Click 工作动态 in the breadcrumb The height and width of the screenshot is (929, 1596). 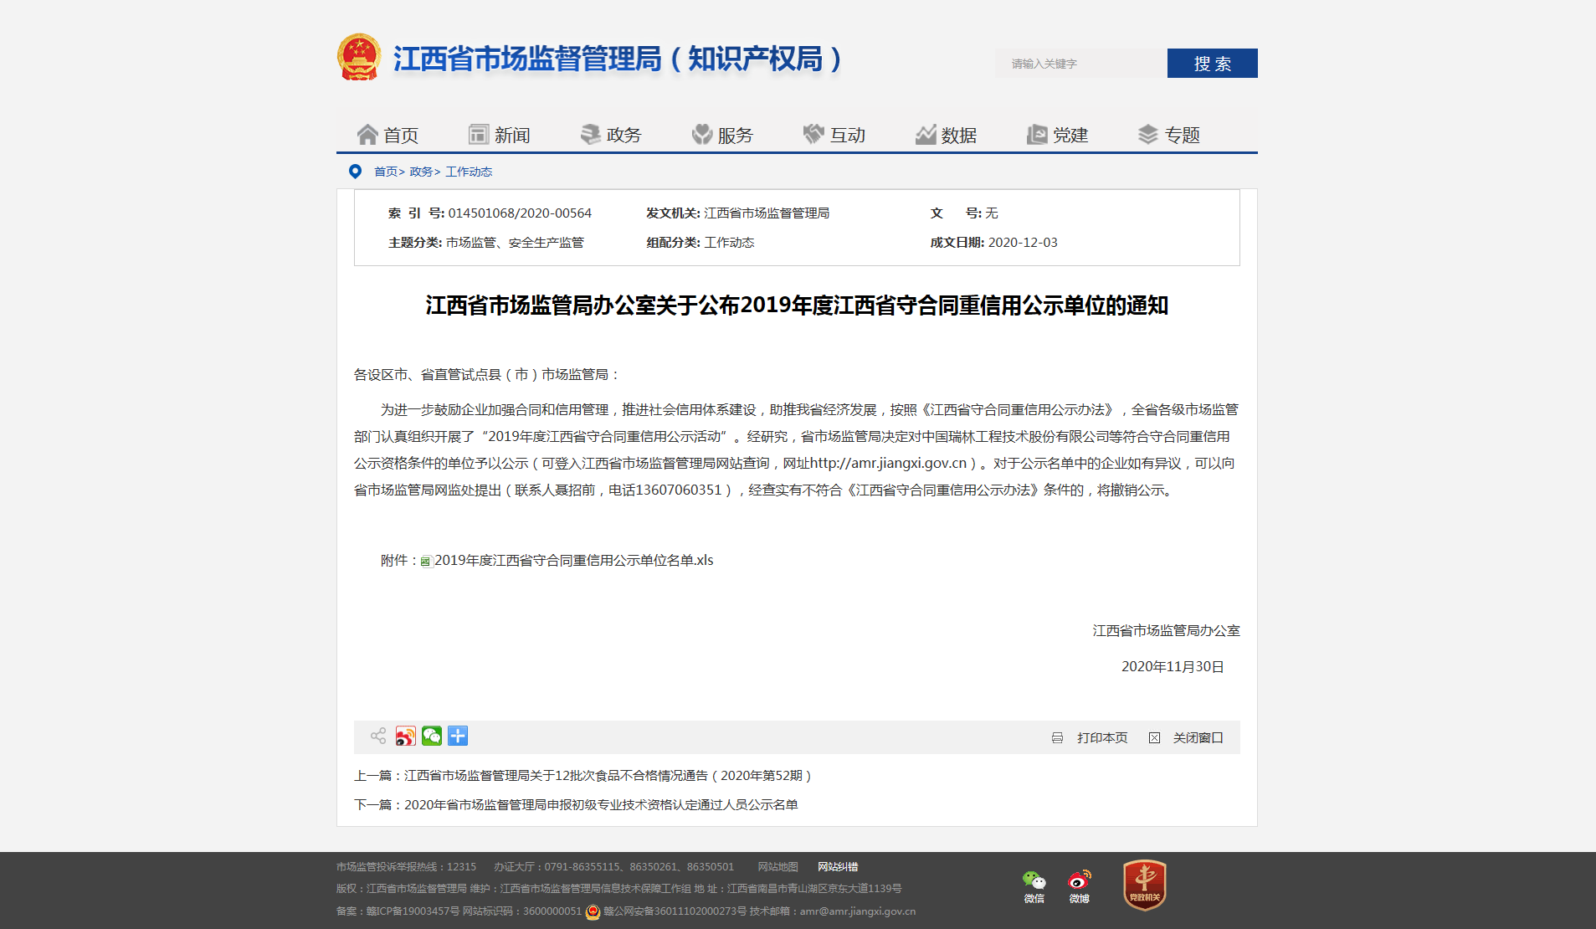click(x=469, y=172)
